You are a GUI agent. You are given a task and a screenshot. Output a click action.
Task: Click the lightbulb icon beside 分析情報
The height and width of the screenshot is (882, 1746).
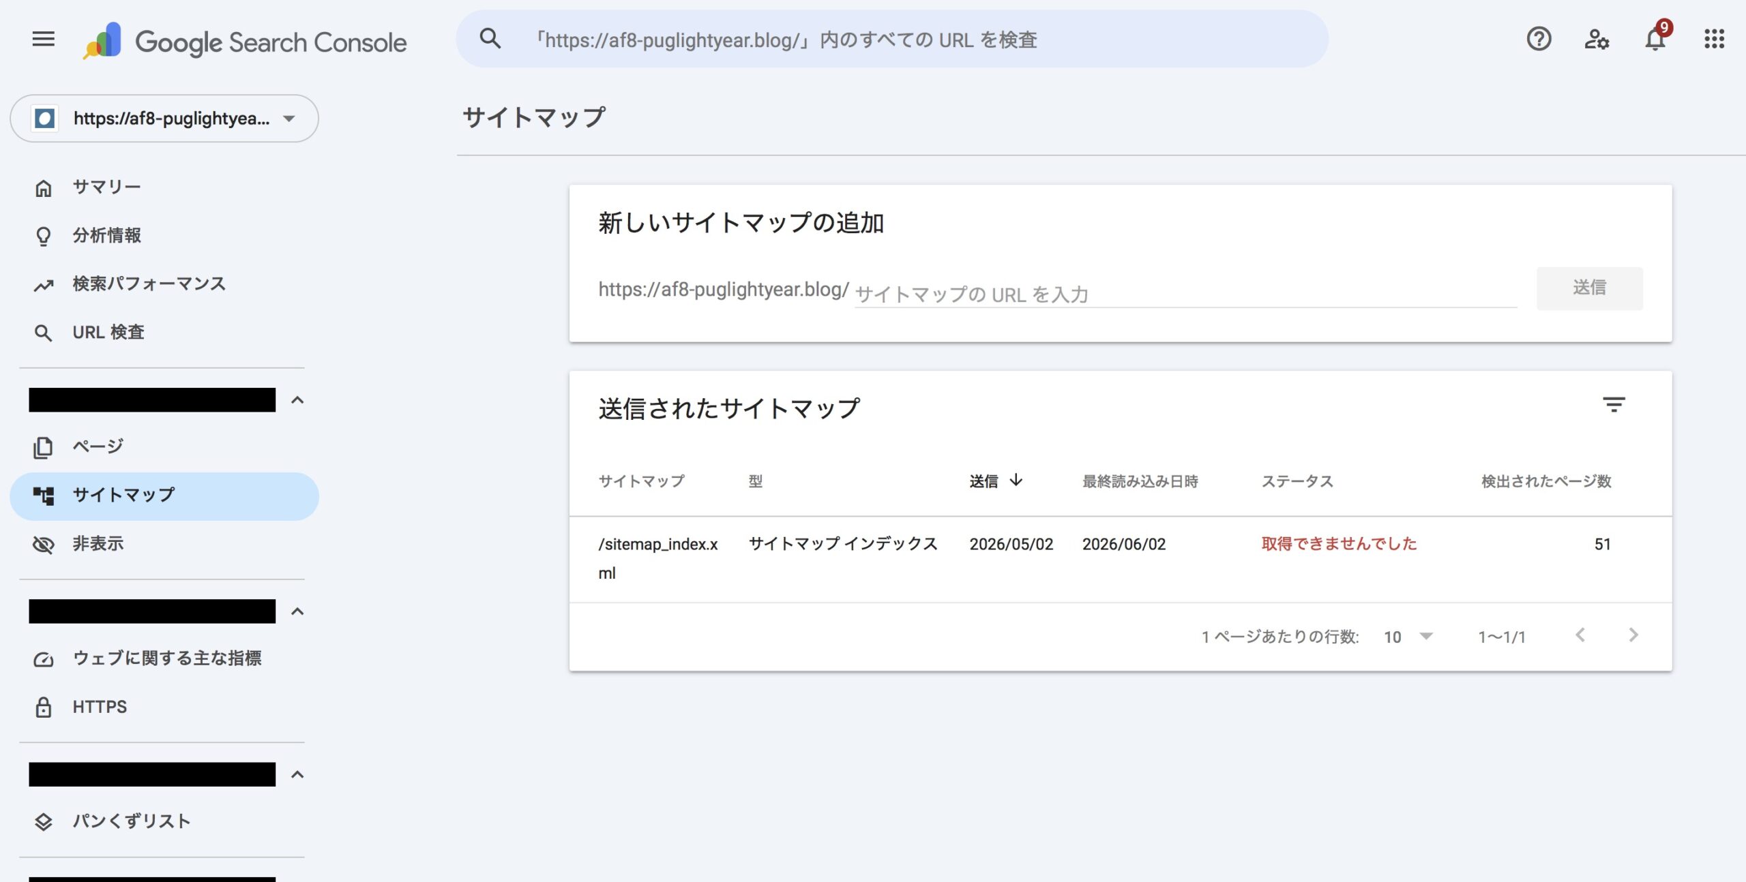(43, 237)
